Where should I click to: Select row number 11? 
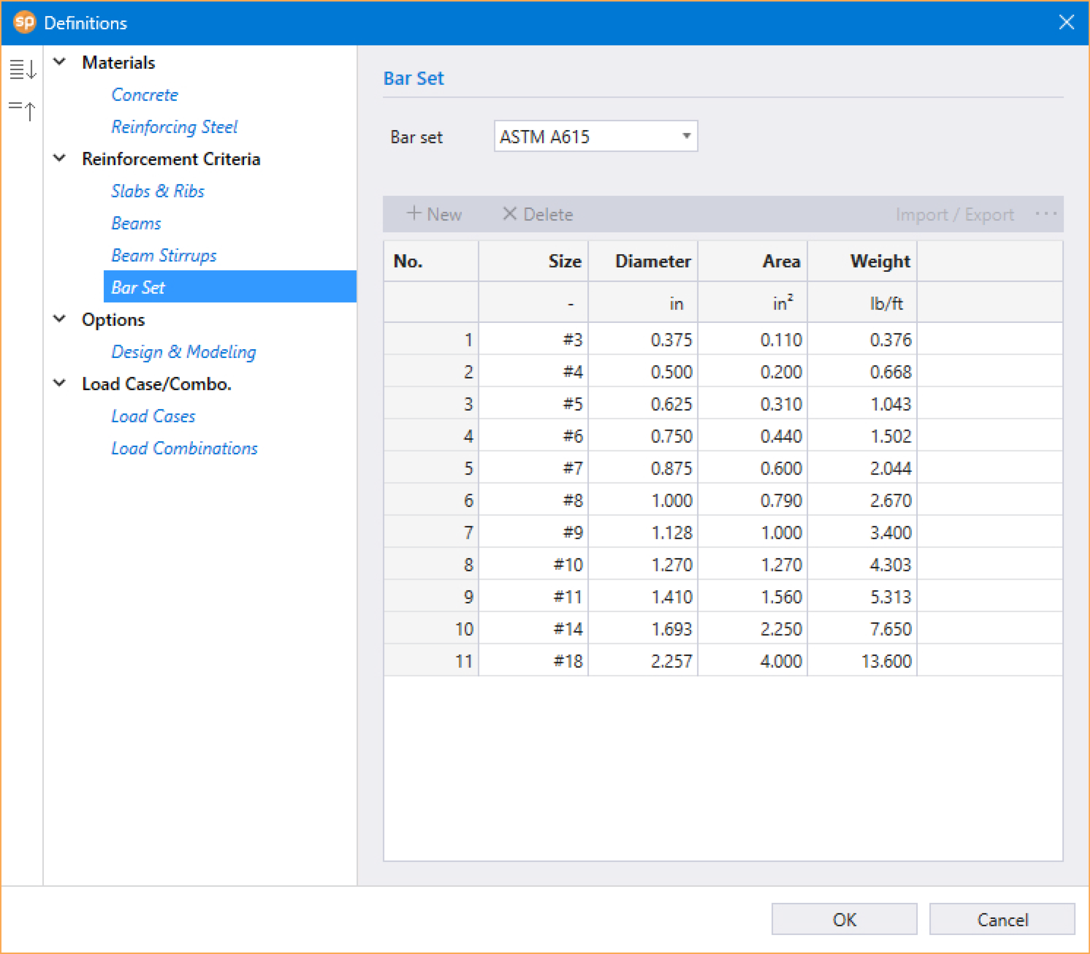[431, 661]
